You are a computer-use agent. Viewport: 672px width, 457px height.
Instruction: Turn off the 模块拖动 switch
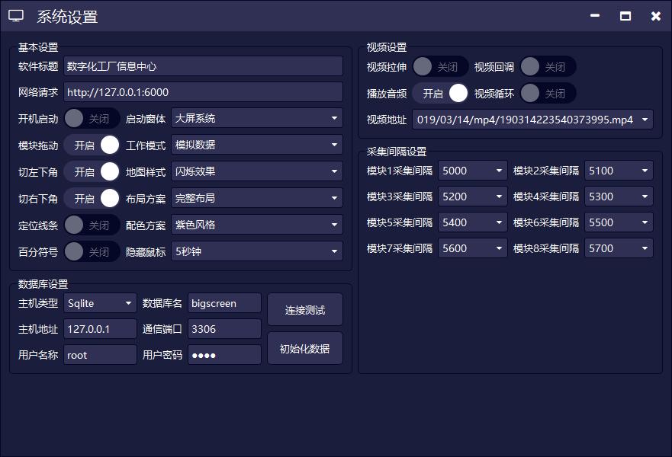pos(92,145)
